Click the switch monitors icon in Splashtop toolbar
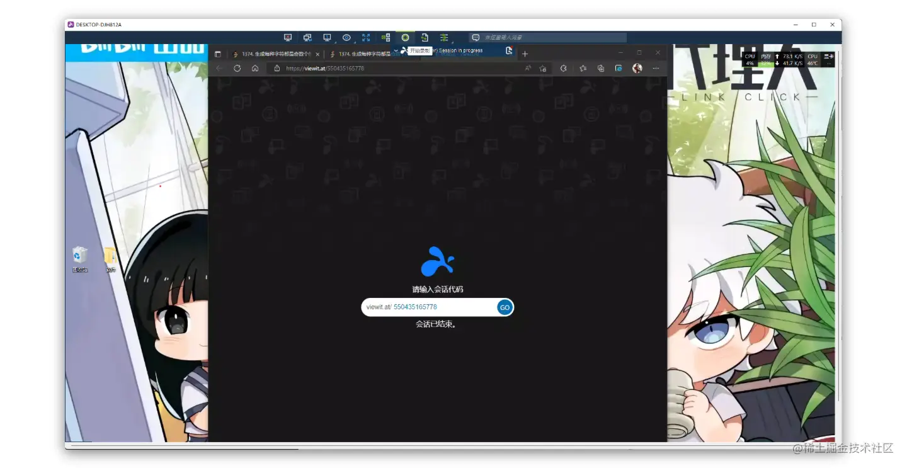 307,38
